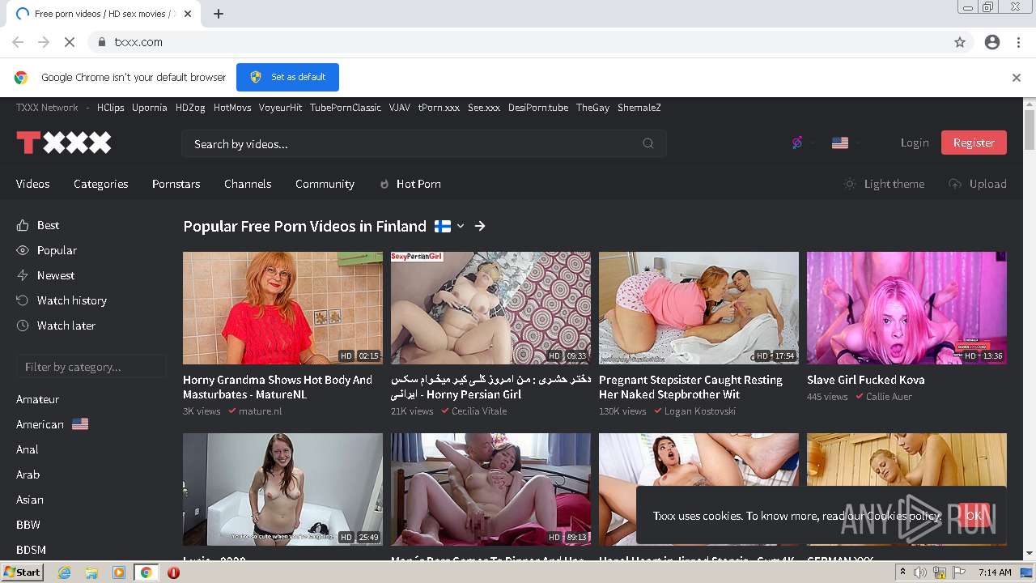Open the US flag language dropdown
This screenshot has height=583, width=1036.
847,143
